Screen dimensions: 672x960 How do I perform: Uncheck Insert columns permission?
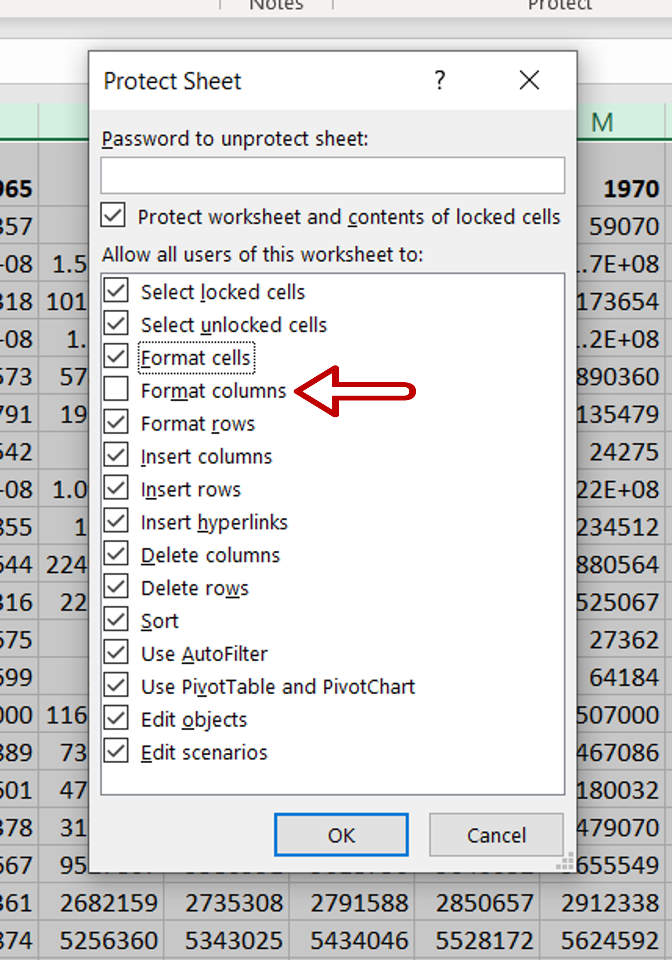116,456
